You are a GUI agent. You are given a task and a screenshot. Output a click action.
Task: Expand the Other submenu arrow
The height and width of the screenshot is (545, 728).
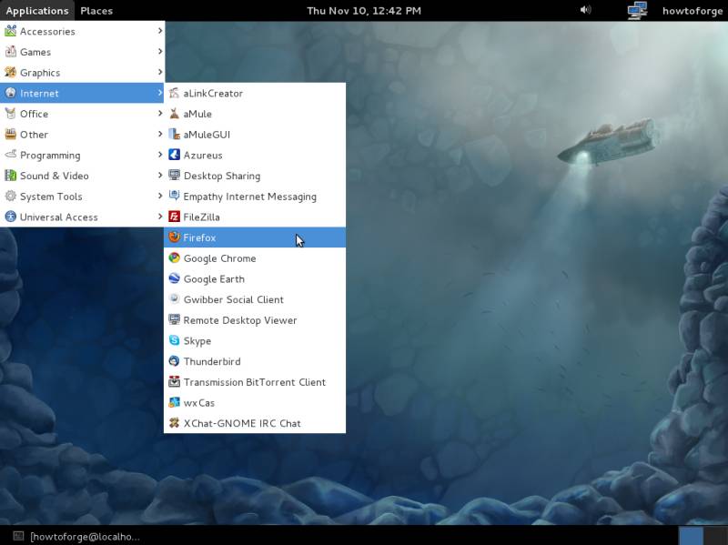click(x=160, y=134)
